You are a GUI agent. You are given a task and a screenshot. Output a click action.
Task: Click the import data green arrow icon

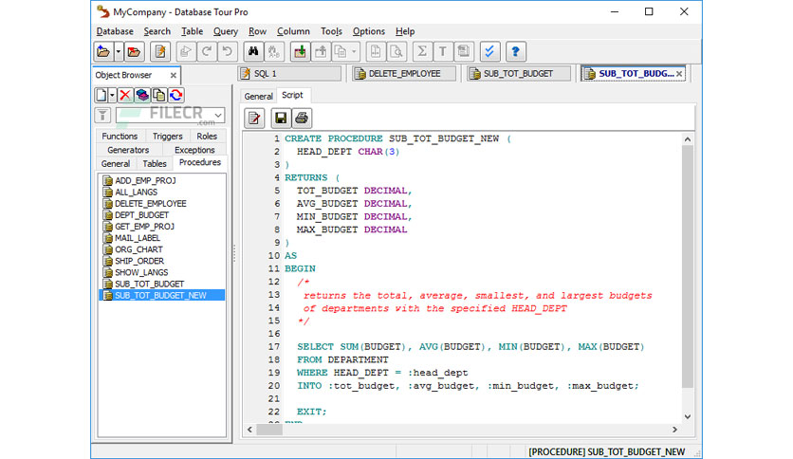pos(300,51)
